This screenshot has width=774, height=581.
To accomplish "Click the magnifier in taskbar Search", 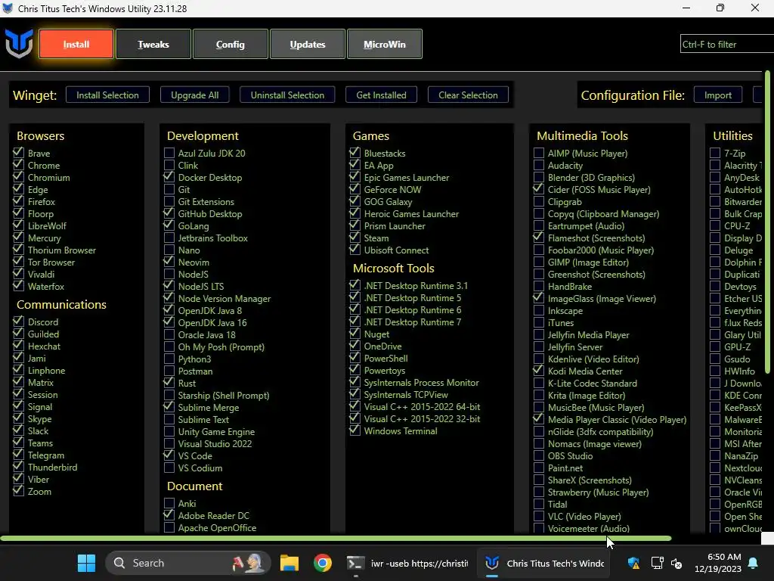I will pos(119,563).
